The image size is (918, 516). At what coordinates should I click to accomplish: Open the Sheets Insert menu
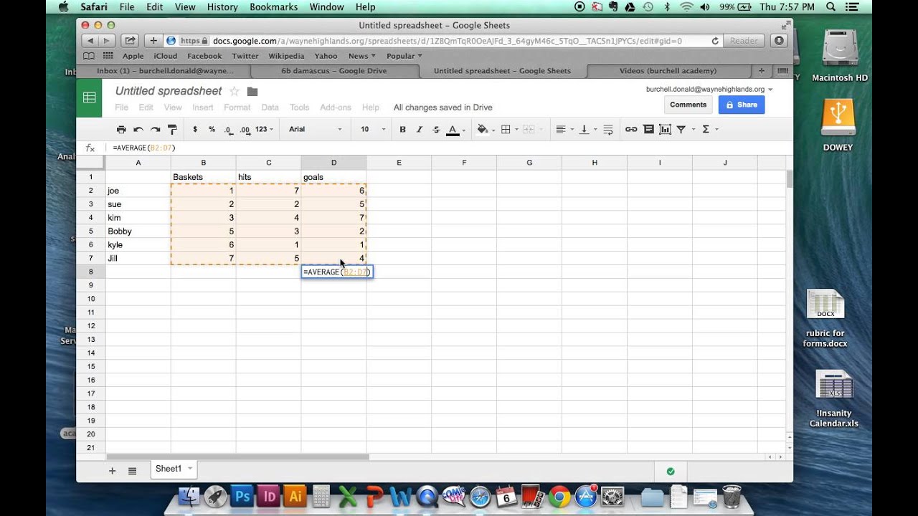(202, 107)
